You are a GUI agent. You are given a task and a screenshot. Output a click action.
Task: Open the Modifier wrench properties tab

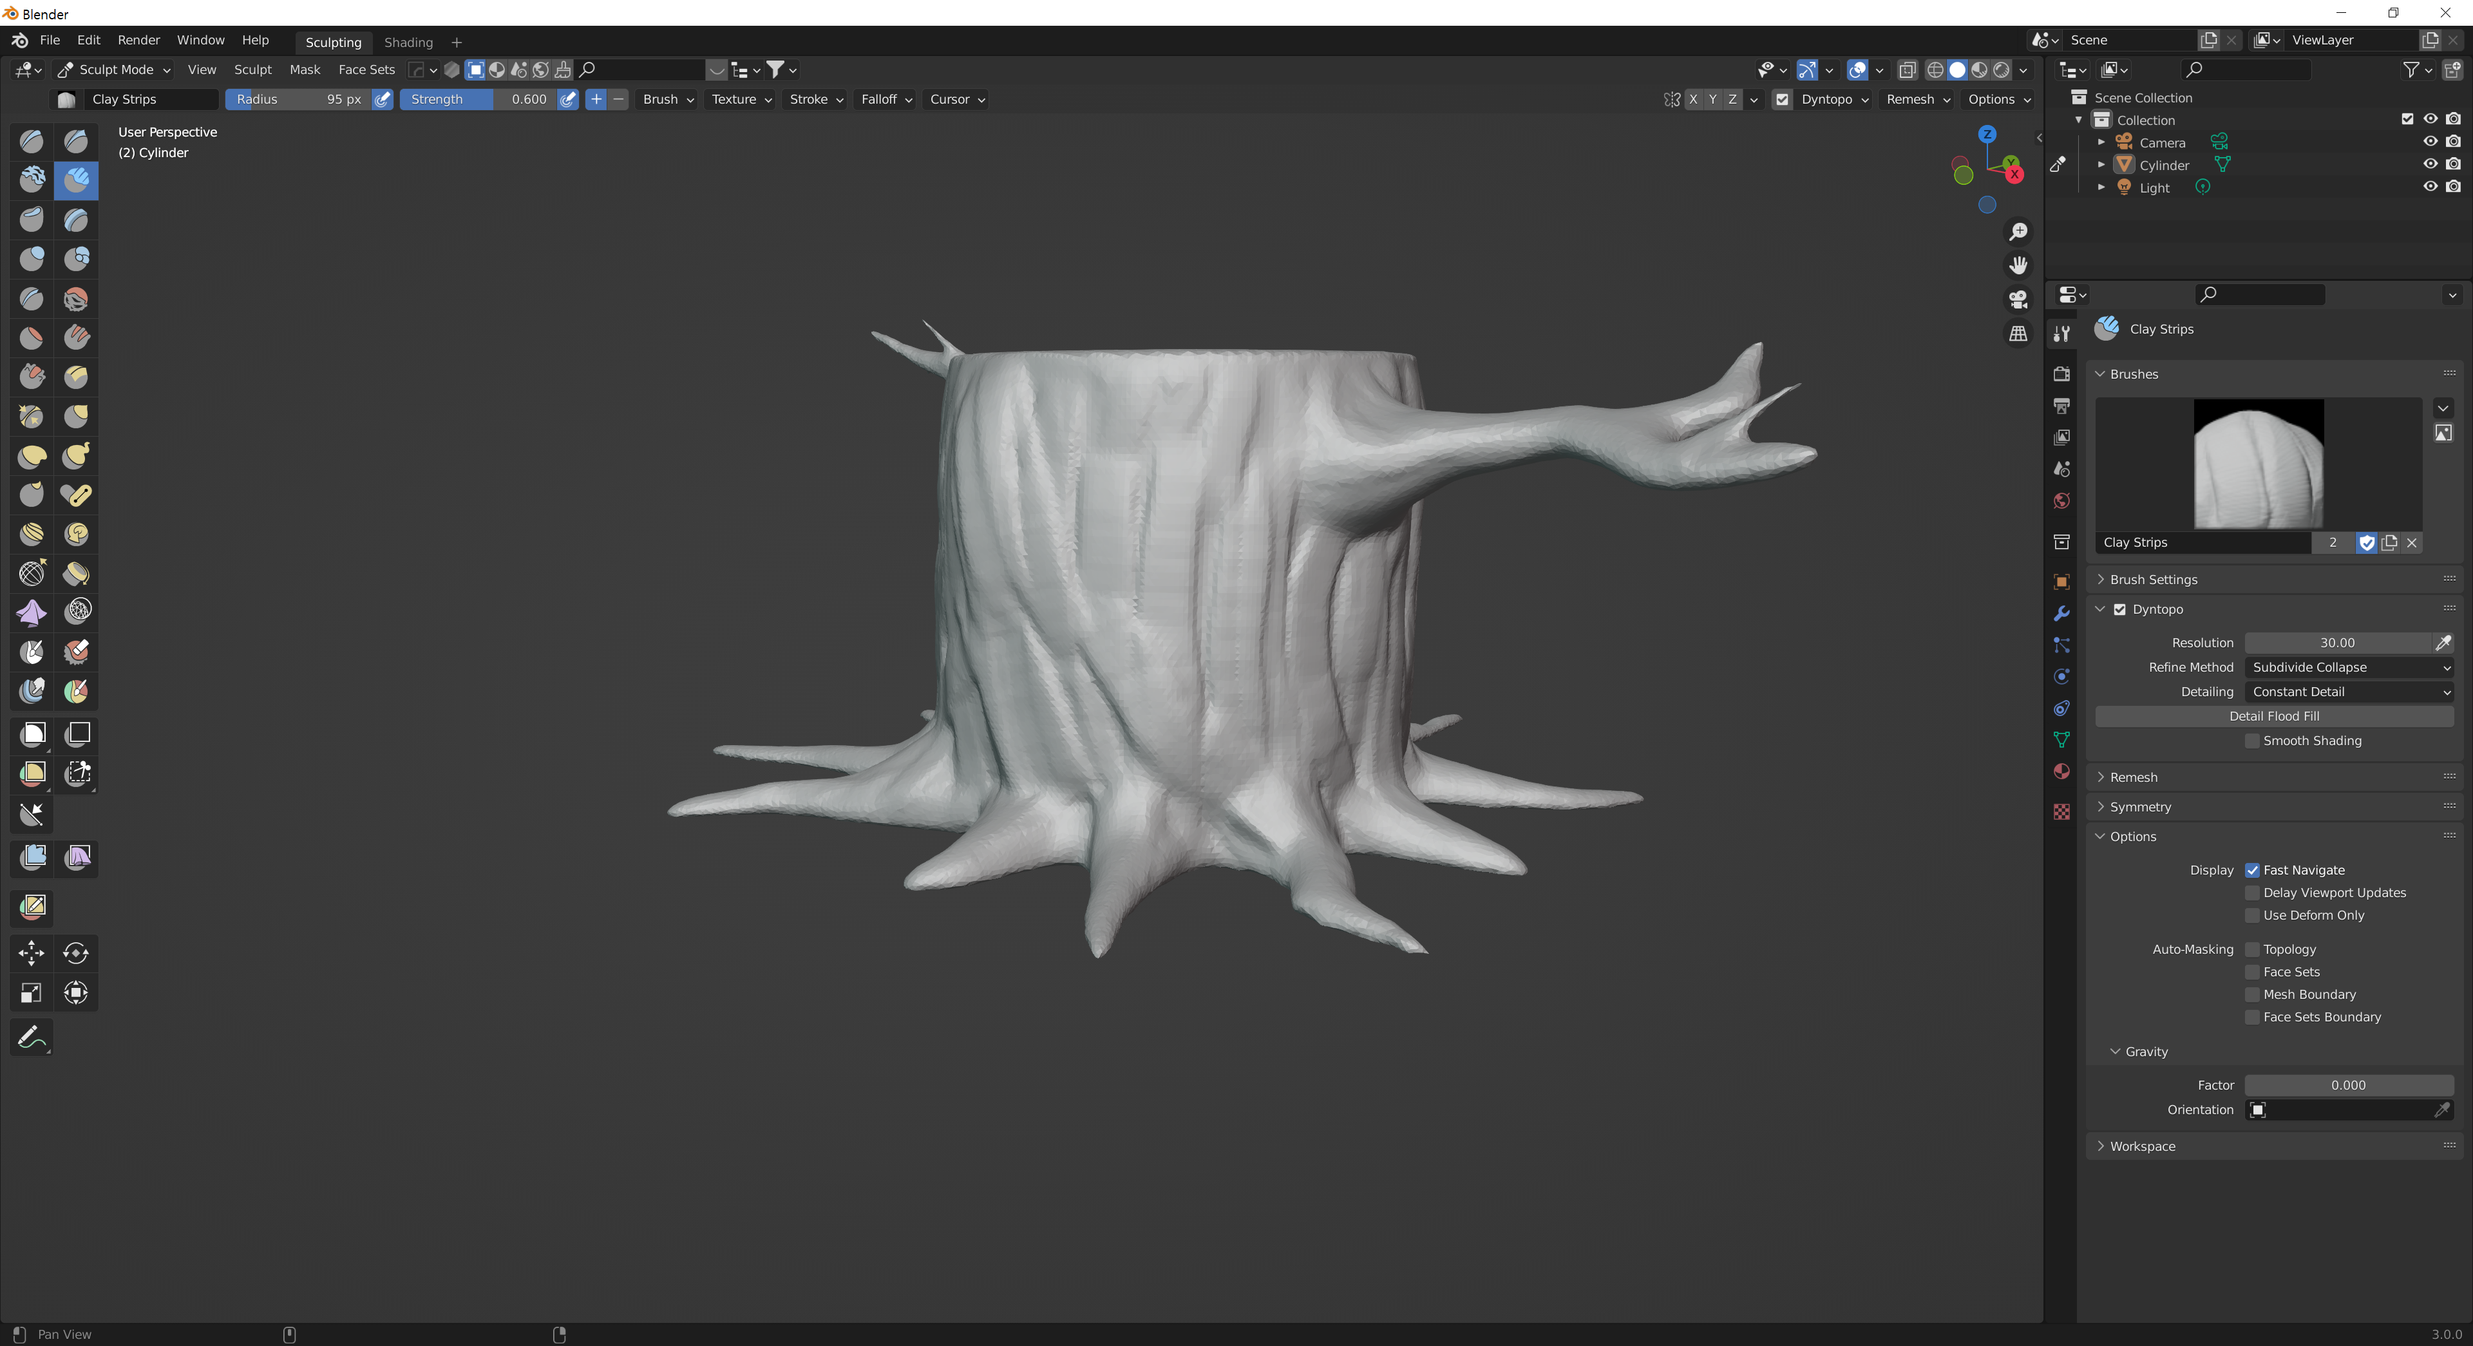(x=2061, y=614)
